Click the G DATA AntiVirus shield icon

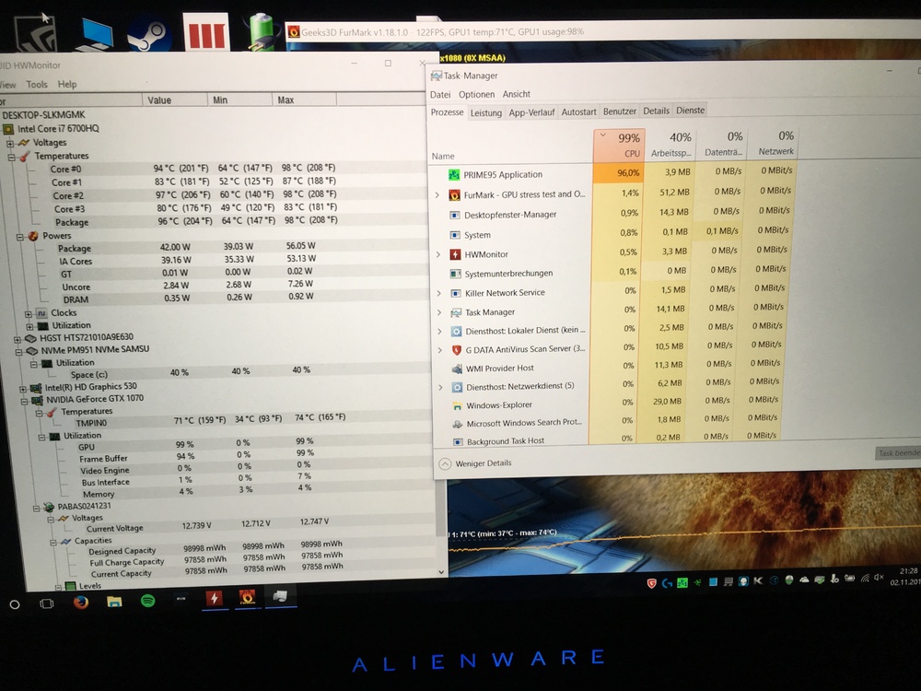[x=456, y=350]
